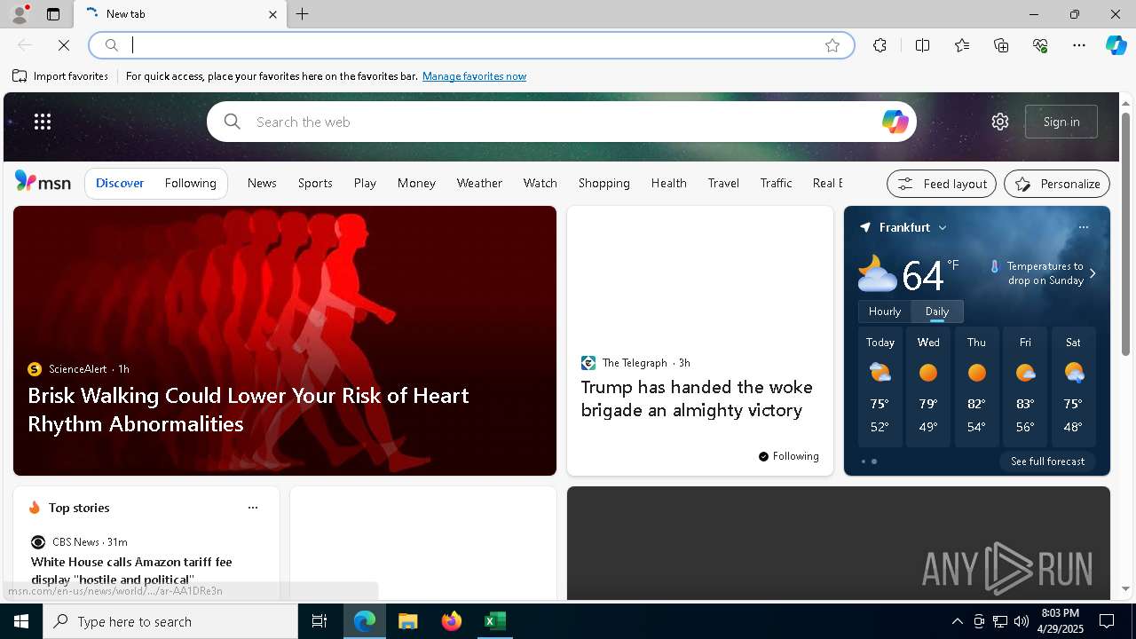The image size is (1136, 639).
Task: Open the Play section
Action: [x=365, y=183]
